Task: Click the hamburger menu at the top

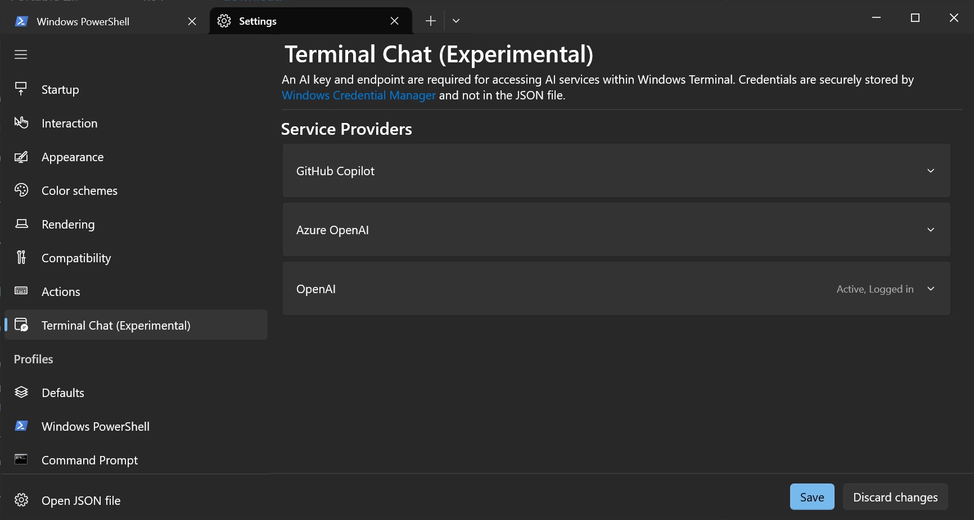Action: point(21,54)
